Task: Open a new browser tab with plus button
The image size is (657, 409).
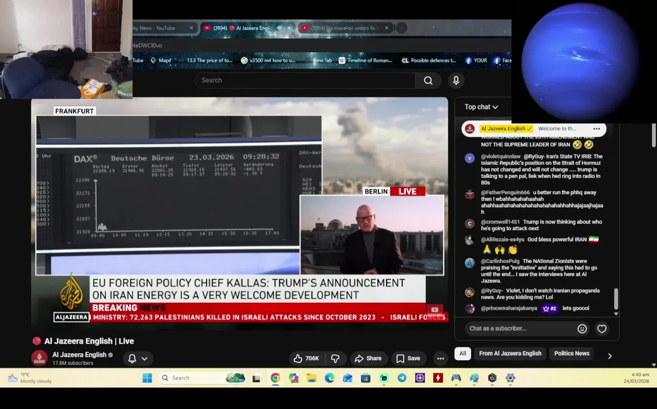Action: pyautogui.click(x=401, y=28)
